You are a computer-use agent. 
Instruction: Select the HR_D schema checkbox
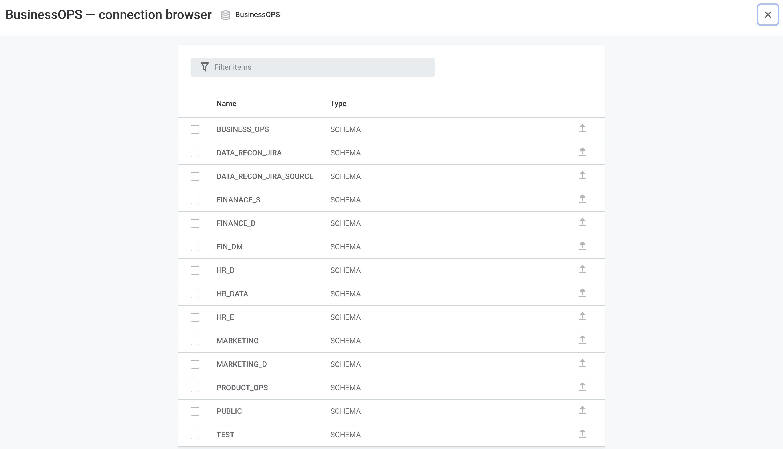pyautogui.click(x=195, y=270)
